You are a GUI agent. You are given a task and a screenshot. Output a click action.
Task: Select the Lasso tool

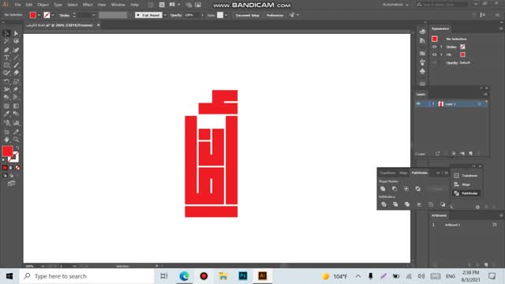[x=16, y=41]
